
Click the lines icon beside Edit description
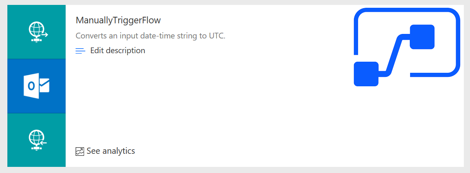(80, 51)
